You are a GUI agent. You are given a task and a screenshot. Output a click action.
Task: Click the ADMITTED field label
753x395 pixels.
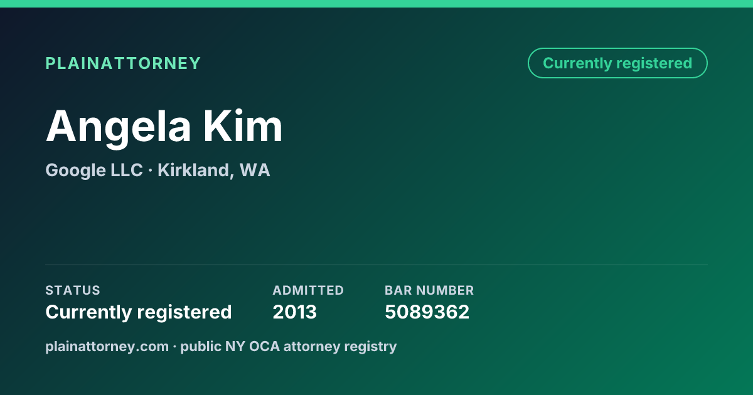tap(308, 290)
